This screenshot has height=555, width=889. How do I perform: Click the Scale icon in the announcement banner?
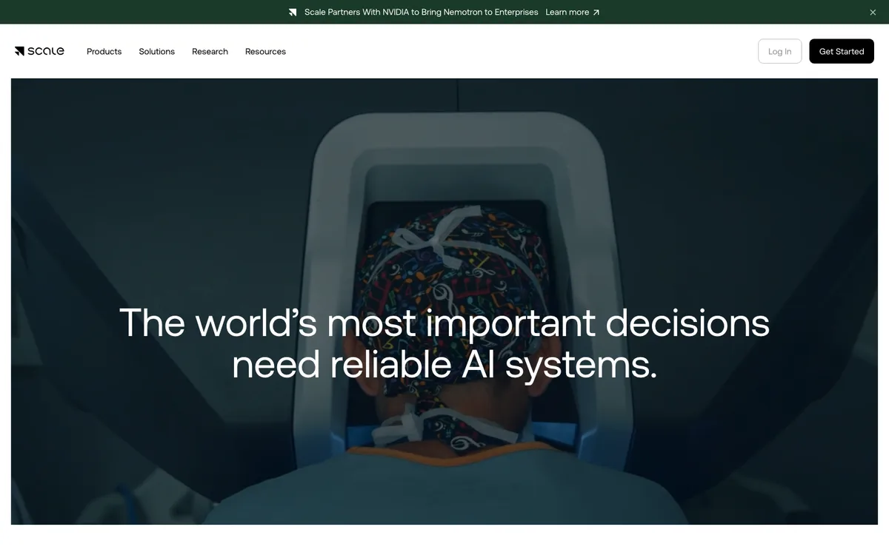293,13
